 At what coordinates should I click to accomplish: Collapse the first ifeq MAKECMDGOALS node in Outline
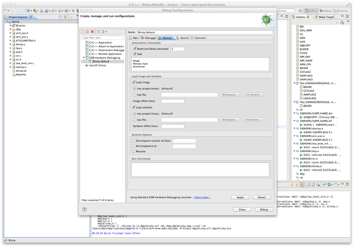point(295,83)
